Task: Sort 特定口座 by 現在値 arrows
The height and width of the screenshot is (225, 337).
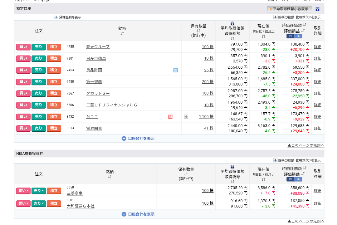Action: coord(263,36)
